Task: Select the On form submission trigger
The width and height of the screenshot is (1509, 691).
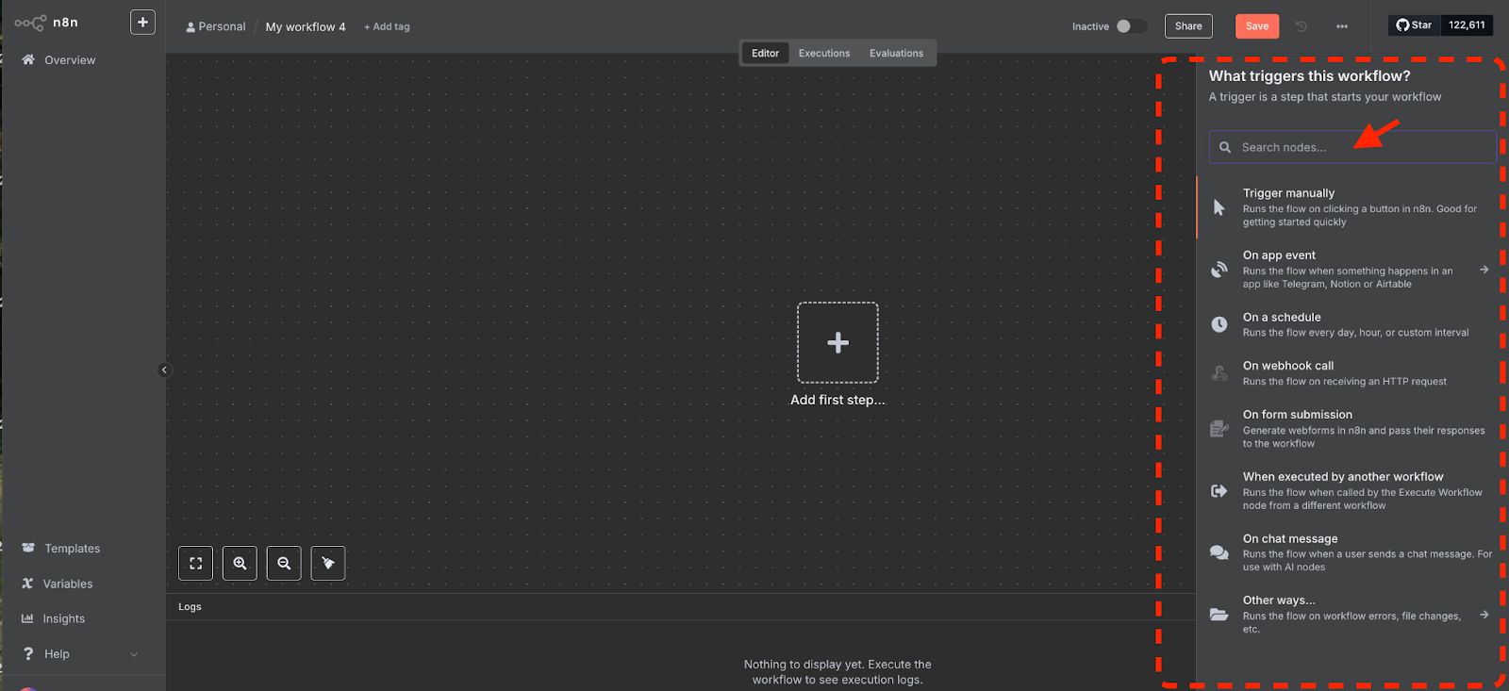Action: 1351,428
